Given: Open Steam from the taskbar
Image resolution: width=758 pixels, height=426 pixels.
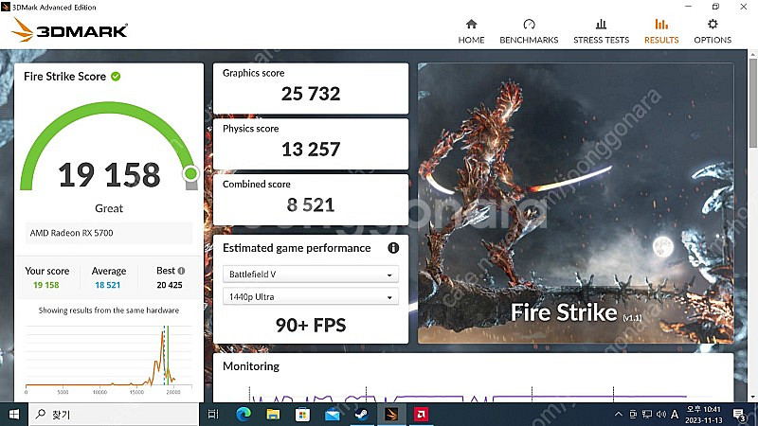Looking at the screenshot, I should click(x=362, y=415).
